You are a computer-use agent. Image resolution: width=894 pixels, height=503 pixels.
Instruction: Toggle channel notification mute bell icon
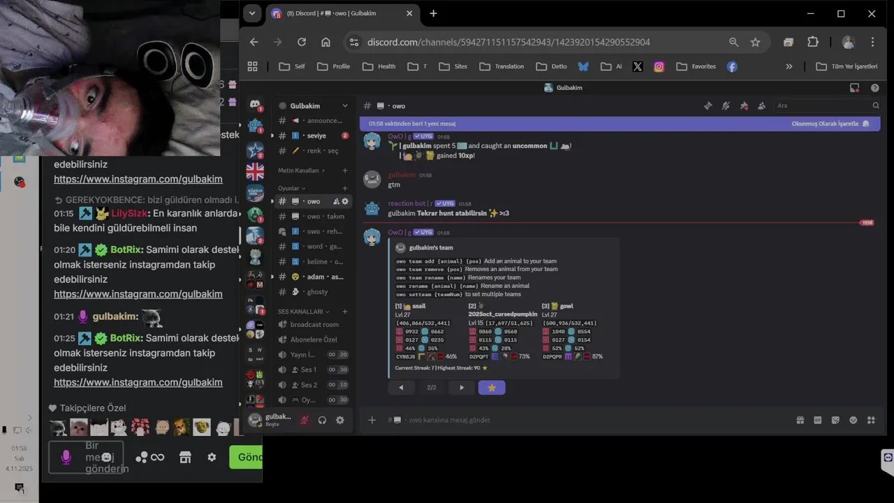tap(726, 105)
